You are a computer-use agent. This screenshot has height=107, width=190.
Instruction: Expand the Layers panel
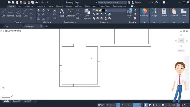(104, 22)
